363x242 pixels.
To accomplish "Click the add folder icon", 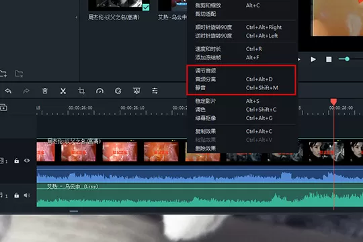I will coord(3,74).
